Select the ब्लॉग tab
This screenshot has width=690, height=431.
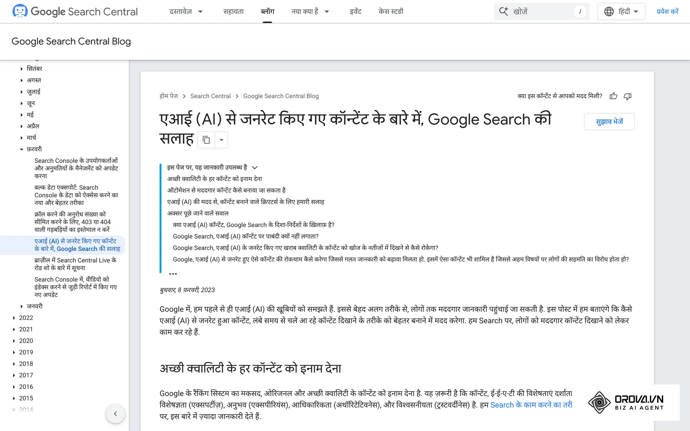click(267, 12)
